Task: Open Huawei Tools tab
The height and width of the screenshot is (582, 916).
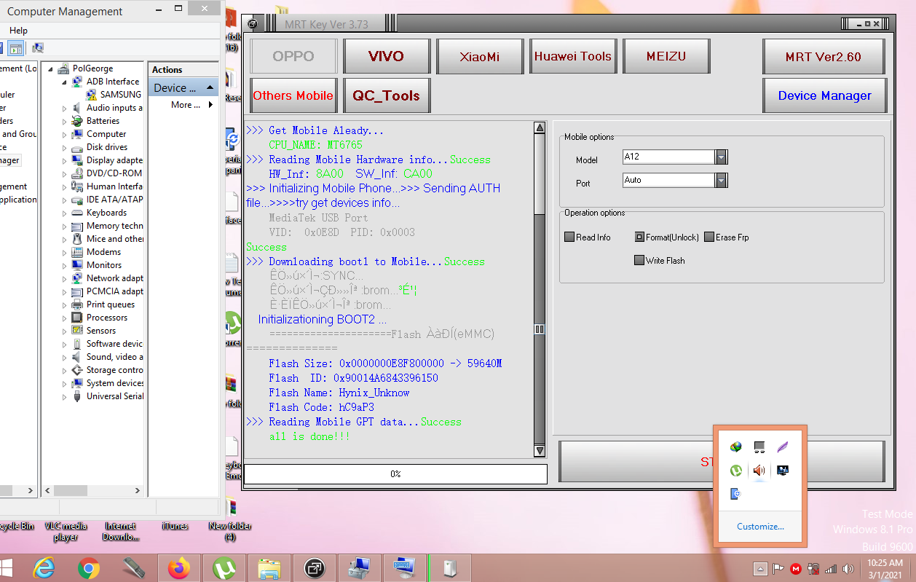Action: tap(573, 56)
